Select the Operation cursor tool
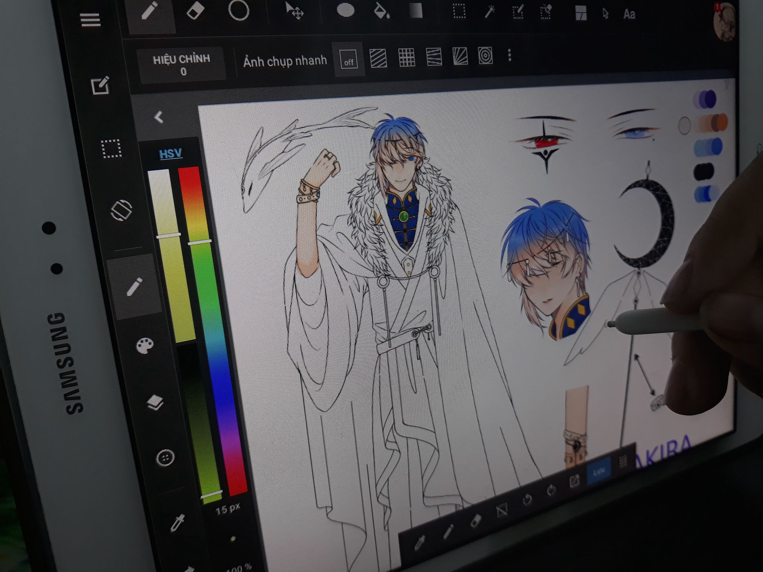Screen dimensions: 763x572 coord(605,14)
